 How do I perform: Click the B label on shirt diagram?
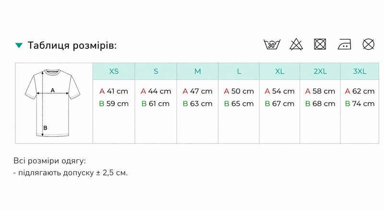click(x=45, y=128)
